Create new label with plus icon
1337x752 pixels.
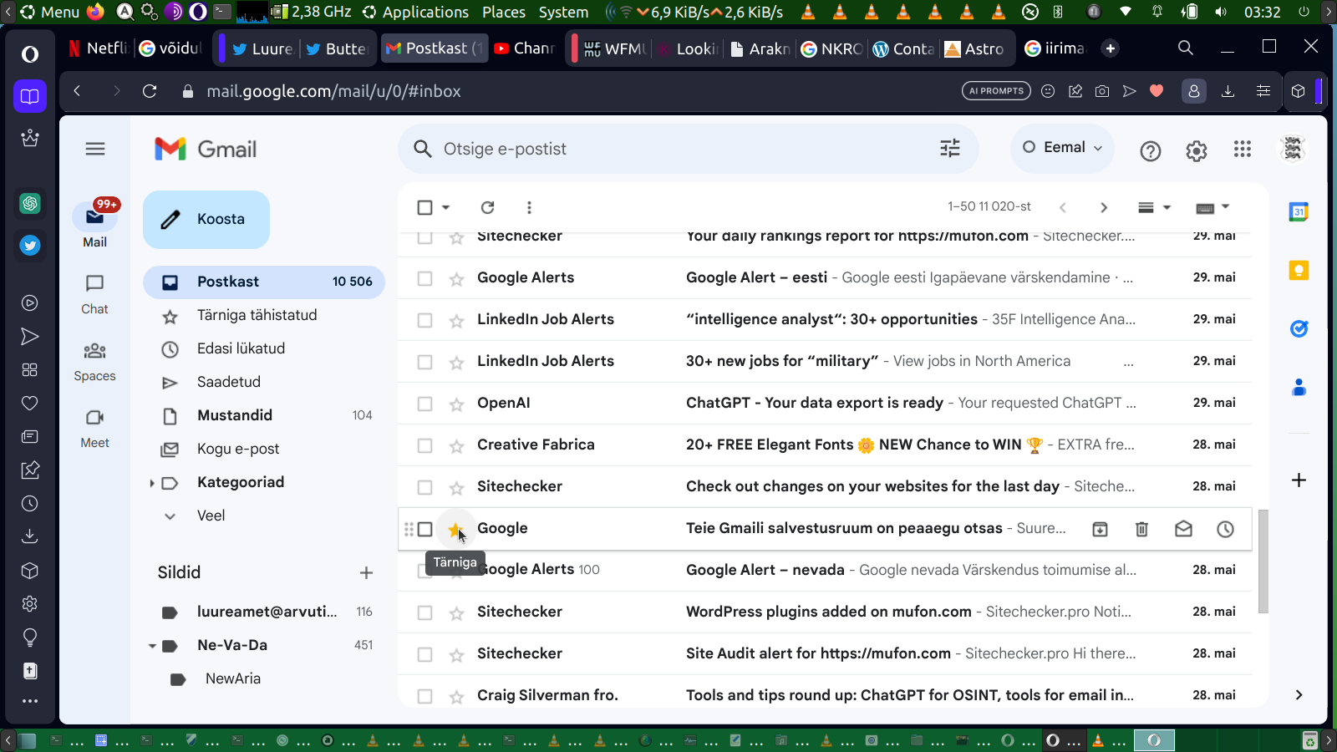click(366, 572)
